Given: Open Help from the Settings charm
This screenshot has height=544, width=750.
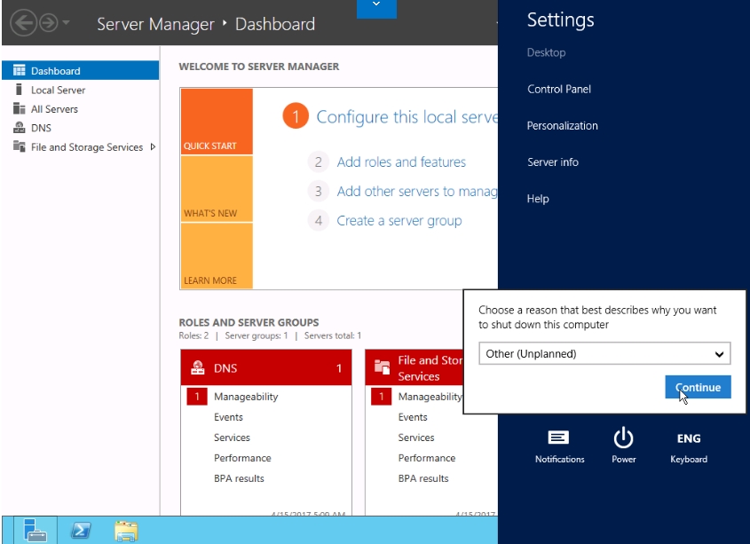Looking at the screenshot, I should pyautogui.click(x=538, y=199).
